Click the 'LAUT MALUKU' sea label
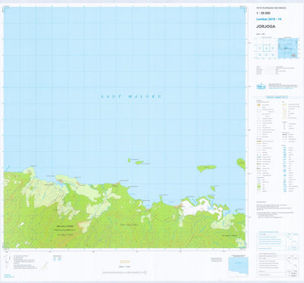304x283 pixels. 131,97
